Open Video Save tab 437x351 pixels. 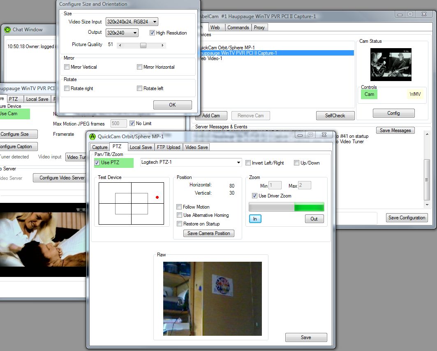click(x=197, y=147)
